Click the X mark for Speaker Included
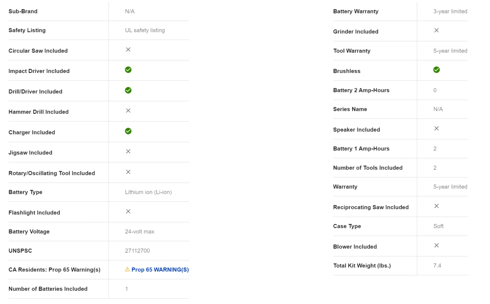The height and width of the screenshot is (304, 490). click(x=436, y=128)
